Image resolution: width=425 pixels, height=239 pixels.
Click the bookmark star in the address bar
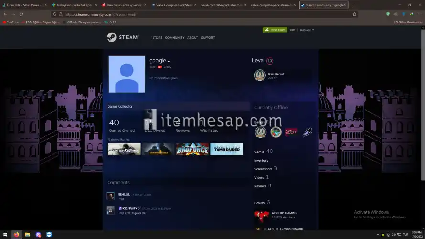[354, 14]
